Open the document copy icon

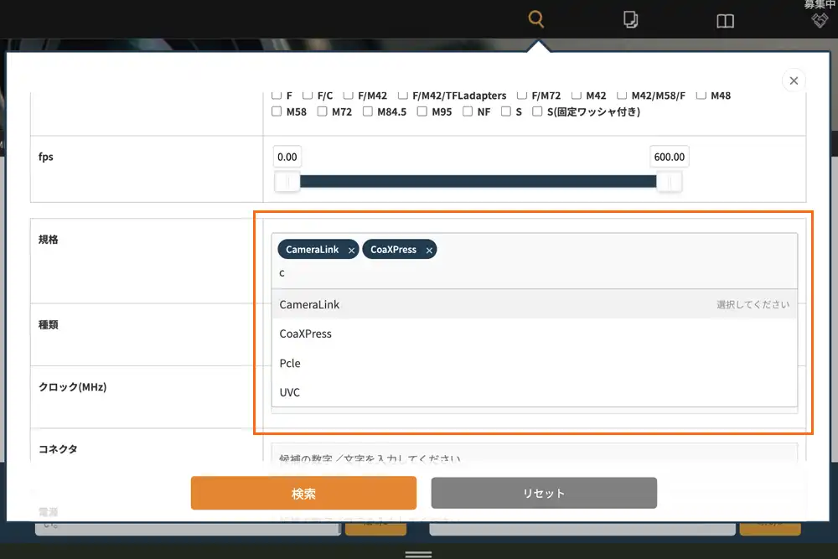coord(631,20)
